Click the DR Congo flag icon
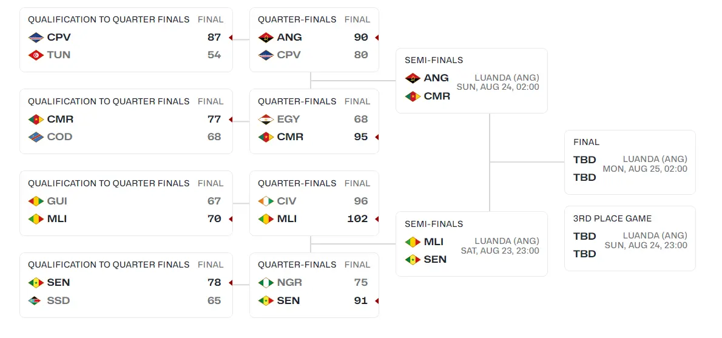The width and height of the screenshot is (722, 338). click(36, 137)
